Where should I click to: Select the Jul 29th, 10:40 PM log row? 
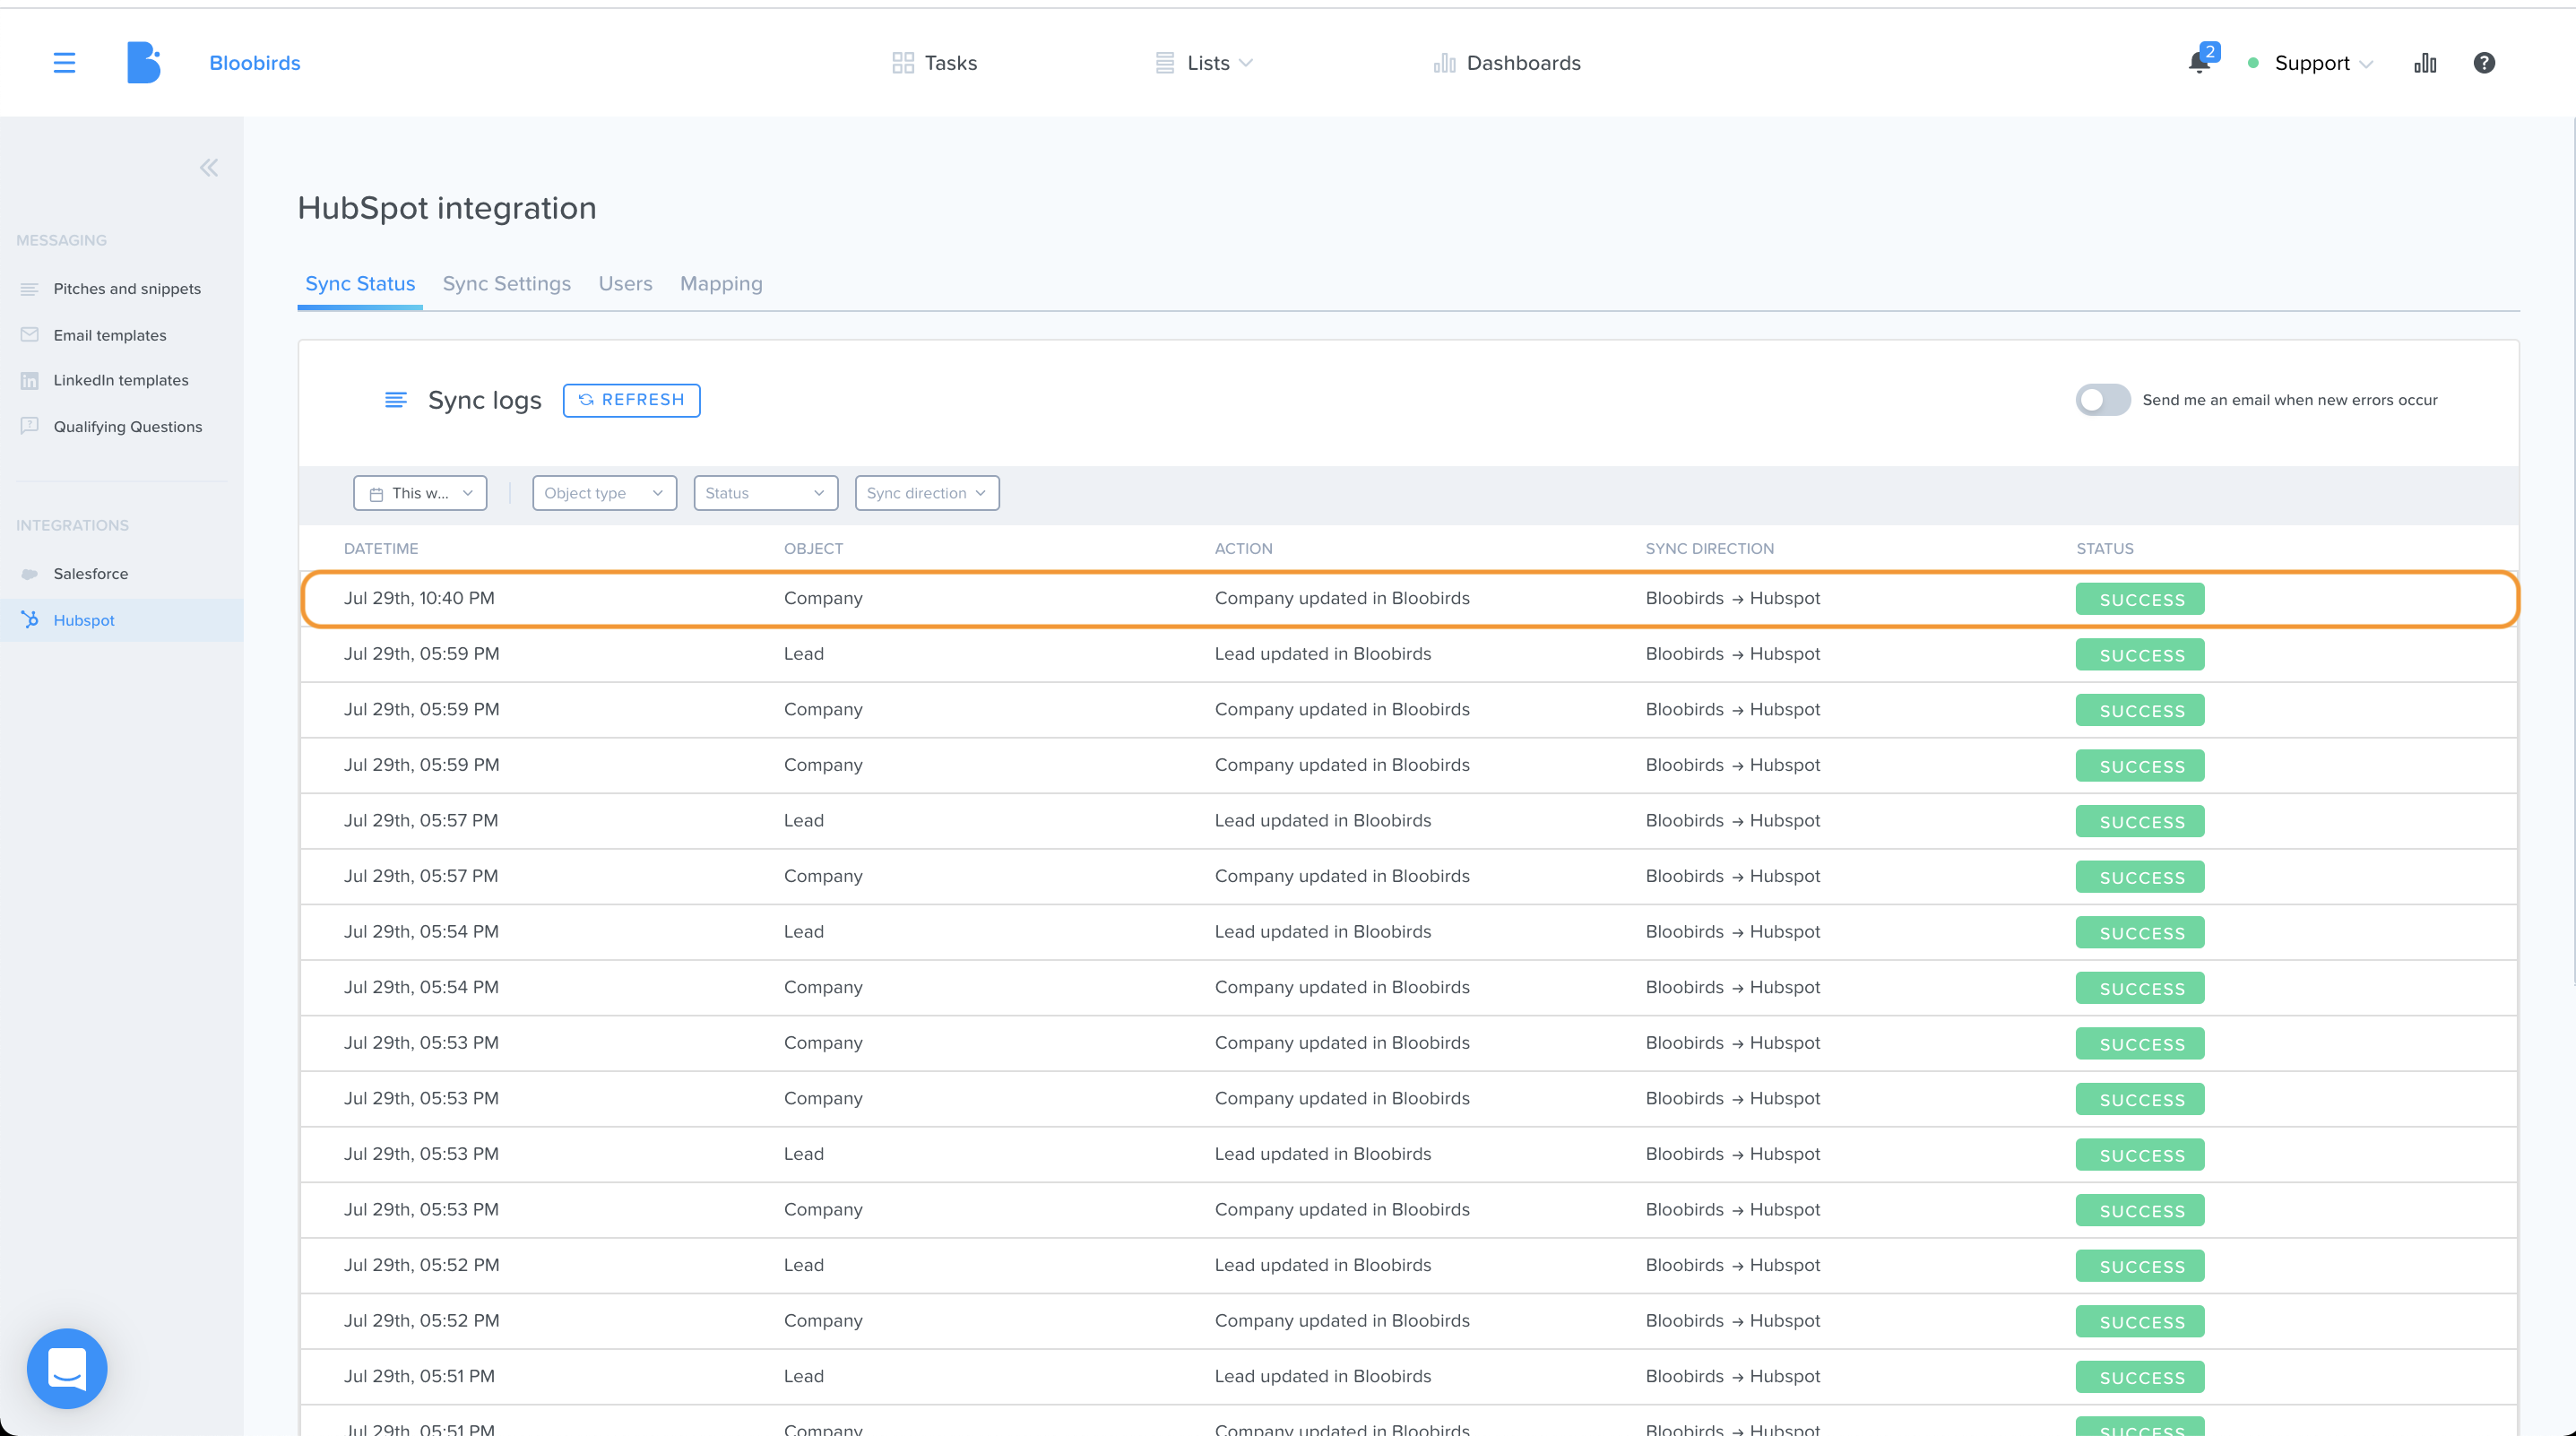[x=1409, y=599]
